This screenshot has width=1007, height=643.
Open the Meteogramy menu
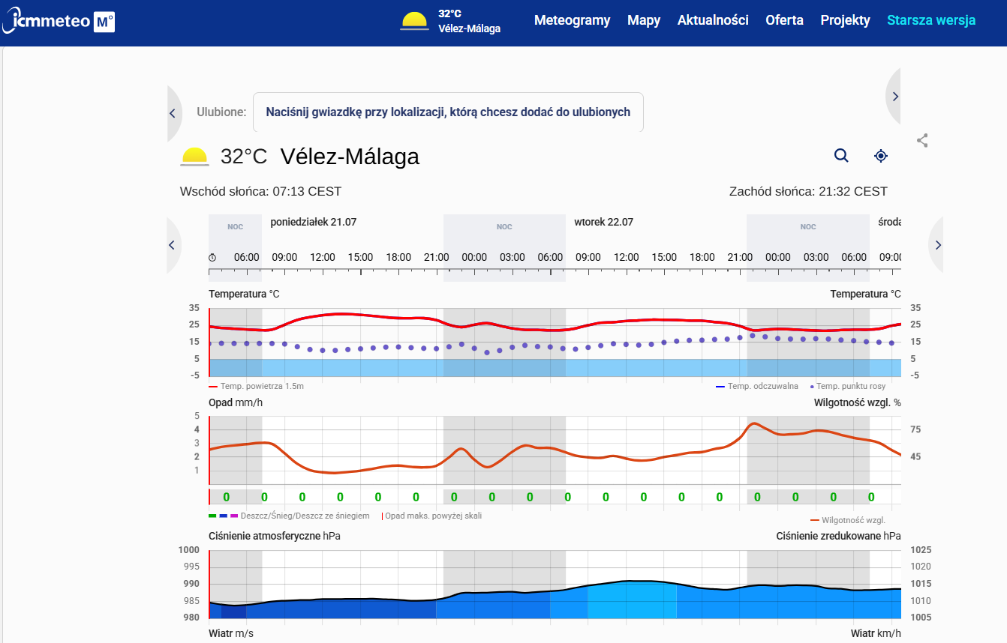tap(572, 20)
